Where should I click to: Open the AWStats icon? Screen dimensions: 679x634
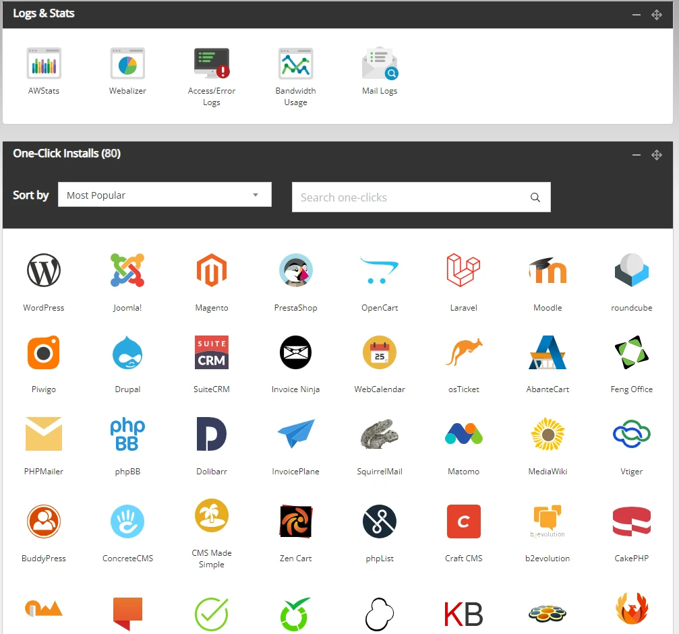44,64
